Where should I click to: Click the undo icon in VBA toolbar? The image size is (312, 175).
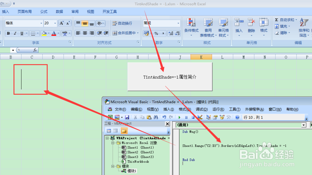(164, 117)
